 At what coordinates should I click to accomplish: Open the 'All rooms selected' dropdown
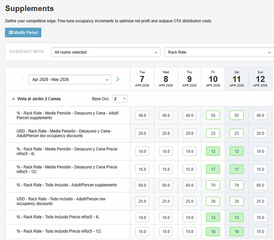click(x=106, y=52)
